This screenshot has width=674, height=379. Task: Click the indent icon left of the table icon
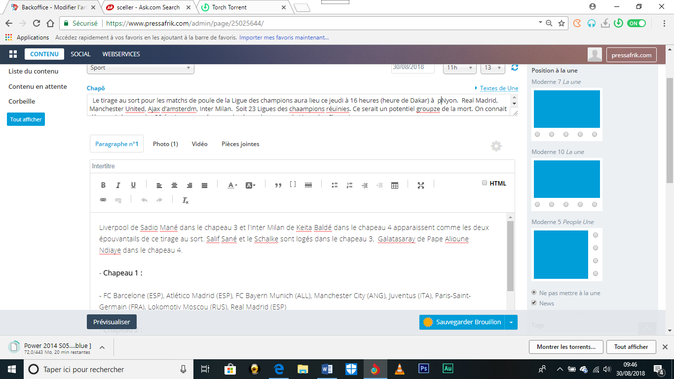tap(379, 186)
